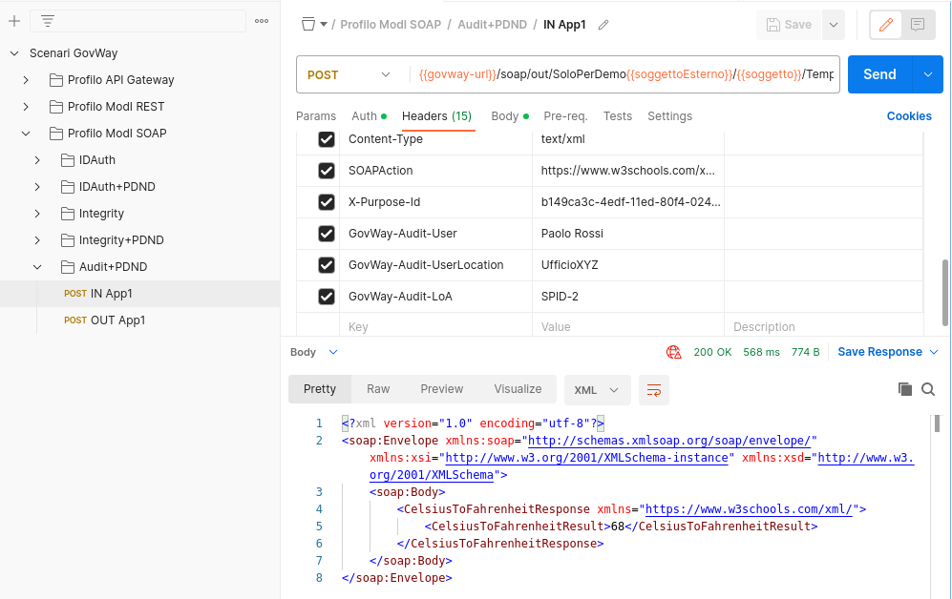
Task: Go to Profilo ModI SOAP breadcrumb
Action: point(391,25)
